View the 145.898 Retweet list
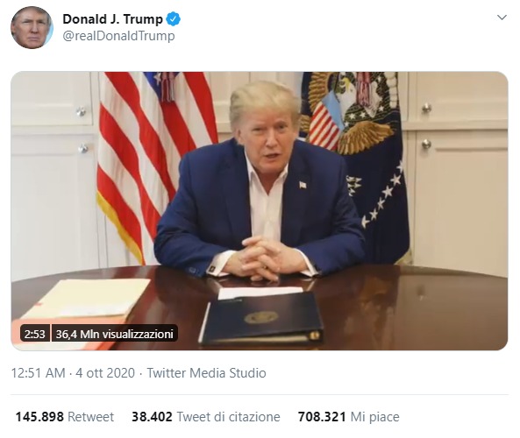Viewport: 520px width, 438px height. click(65, 416)
